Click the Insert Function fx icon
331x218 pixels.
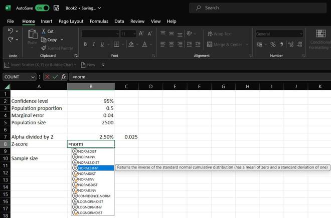pos(63,77)
